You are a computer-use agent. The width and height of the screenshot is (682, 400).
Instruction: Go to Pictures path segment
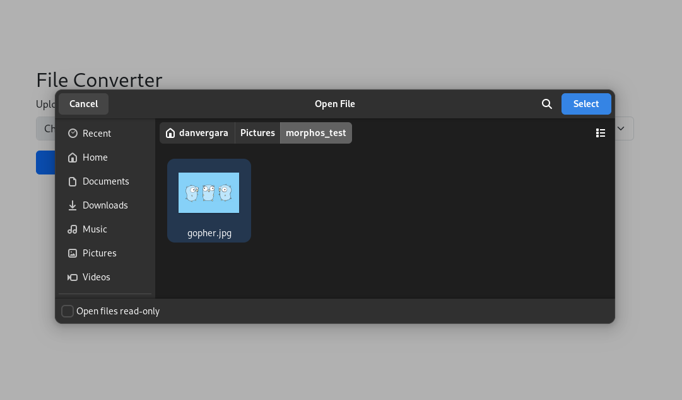257,133
